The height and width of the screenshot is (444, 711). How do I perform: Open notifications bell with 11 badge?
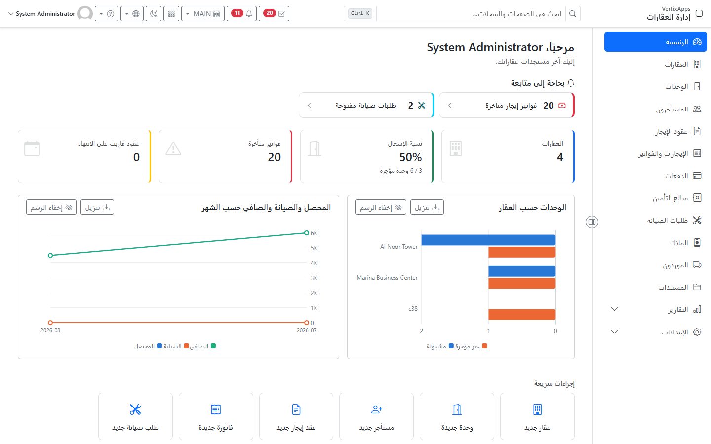[242, 14]
